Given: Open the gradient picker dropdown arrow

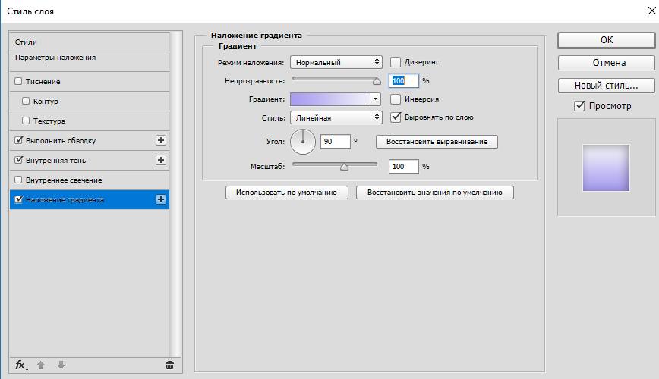Looking at the screenshot, I should [x=375, y=99].
